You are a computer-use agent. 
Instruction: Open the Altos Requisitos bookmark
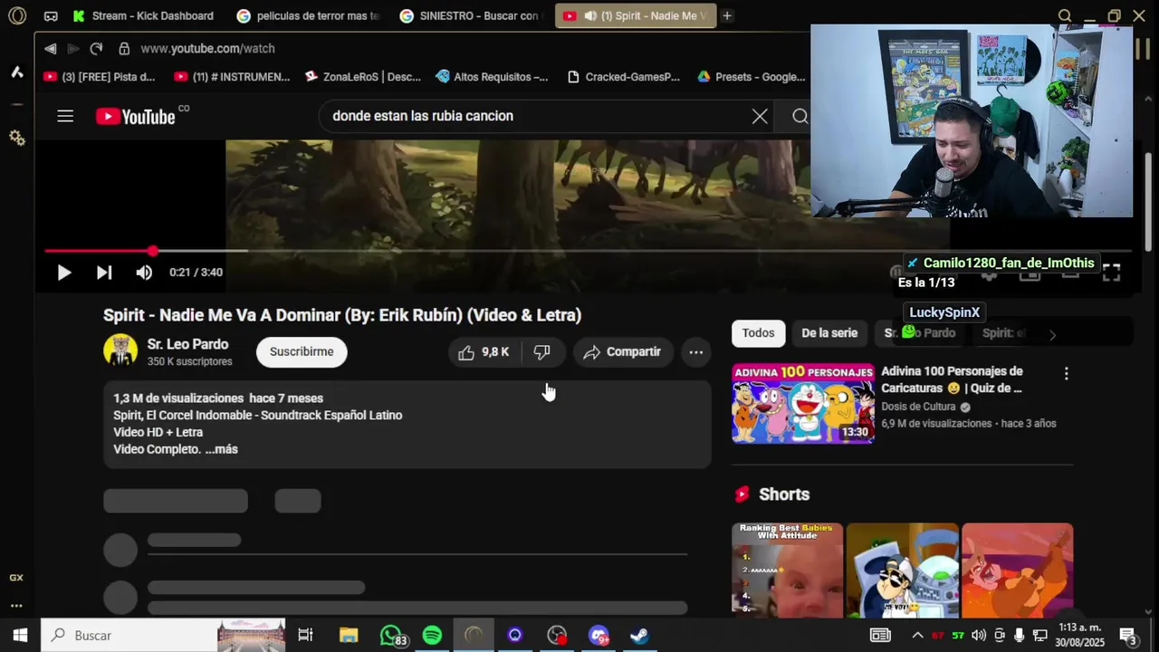coord(492,77)
